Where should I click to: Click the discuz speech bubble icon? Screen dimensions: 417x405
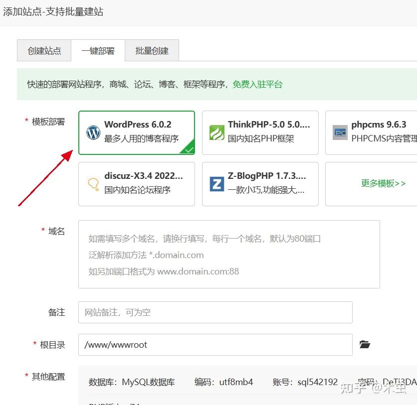tap(93, 184)
